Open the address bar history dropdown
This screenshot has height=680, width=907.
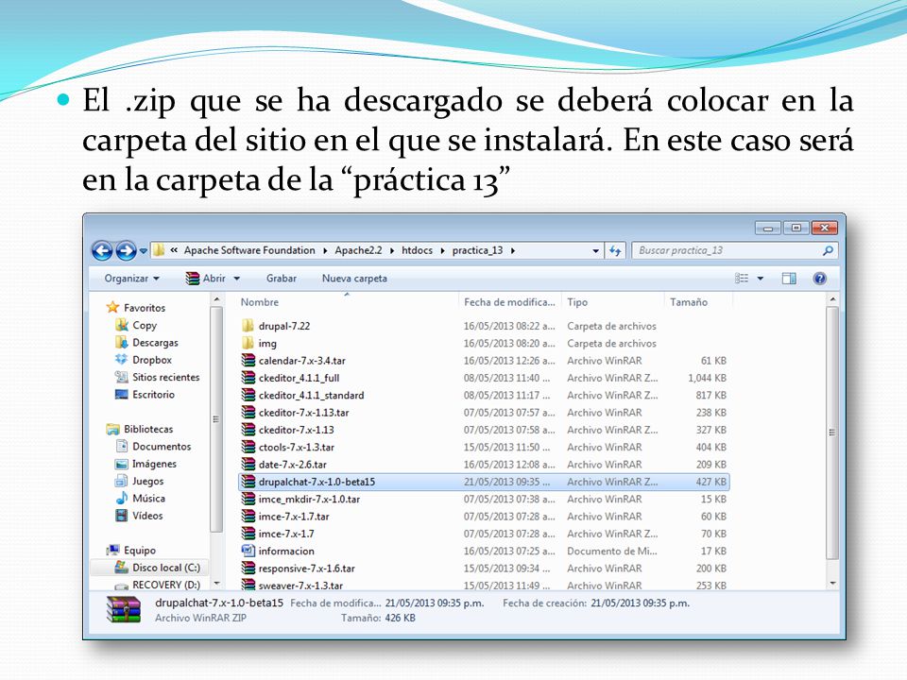(x=595, y=251)
